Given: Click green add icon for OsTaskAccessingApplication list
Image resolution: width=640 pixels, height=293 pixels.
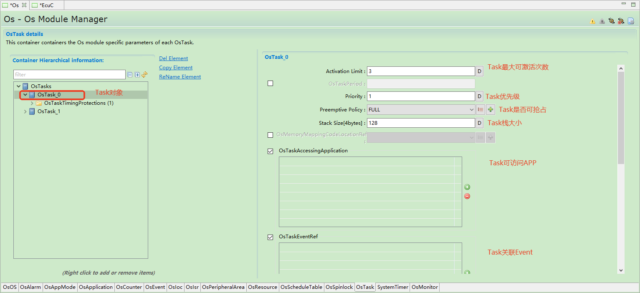Looking at the screenshot, I should [x=467, y=187].
